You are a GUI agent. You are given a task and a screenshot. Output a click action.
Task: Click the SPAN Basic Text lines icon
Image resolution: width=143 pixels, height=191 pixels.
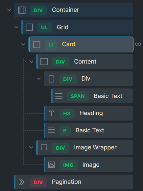pos(59,96)
